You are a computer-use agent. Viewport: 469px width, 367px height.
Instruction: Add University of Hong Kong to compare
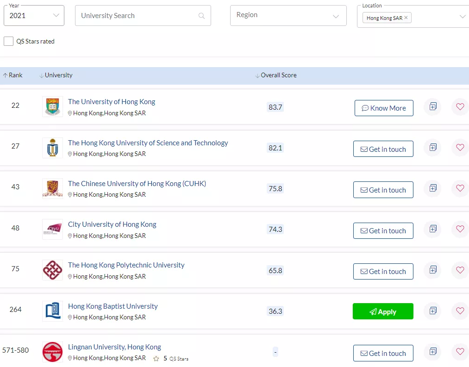pos(433,106)
